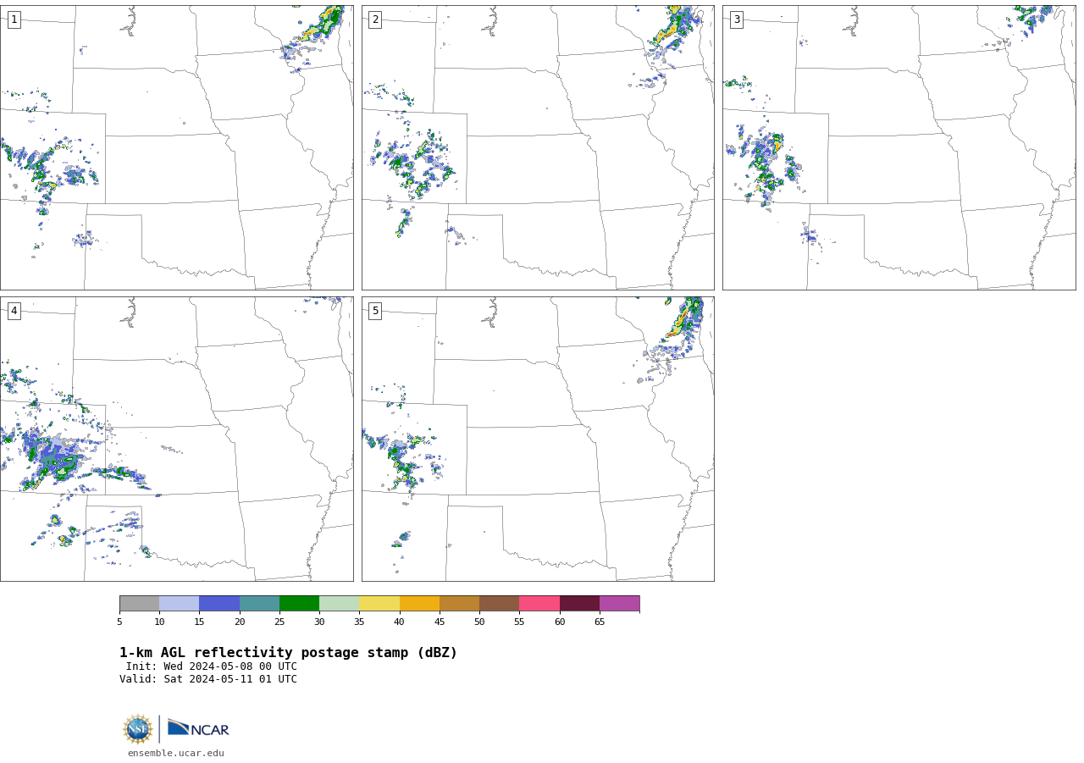Click the reflectivity postage stamp title
The width and height of the screenshot is (1084, 763).
click(x=288, y=653)
